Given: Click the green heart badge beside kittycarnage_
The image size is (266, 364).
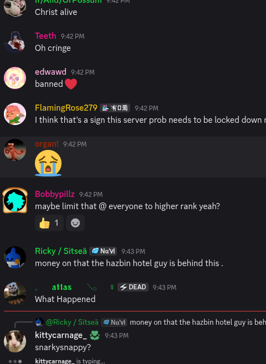Looking at the screenshot, I should pos(95,335).
